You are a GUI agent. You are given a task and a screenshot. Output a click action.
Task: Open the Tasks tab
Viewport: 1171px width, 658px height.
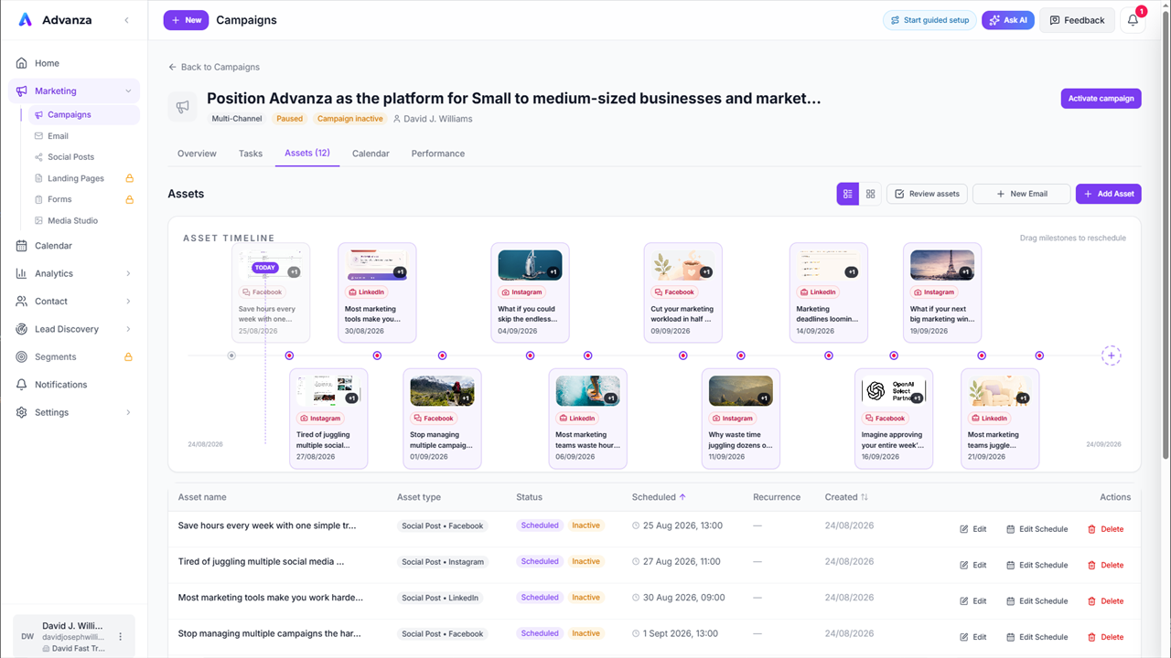(251, 154)
